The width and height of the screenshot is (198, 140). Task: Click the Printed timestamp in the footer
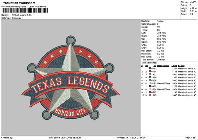131,138
